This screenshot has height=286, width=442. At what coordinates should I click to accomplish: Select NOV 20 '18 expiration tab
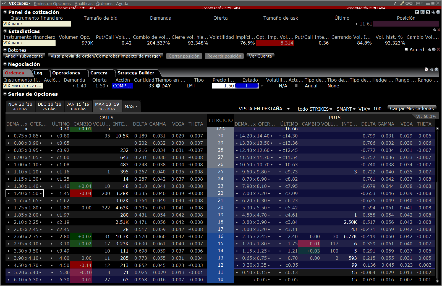(x=20, y=106)
